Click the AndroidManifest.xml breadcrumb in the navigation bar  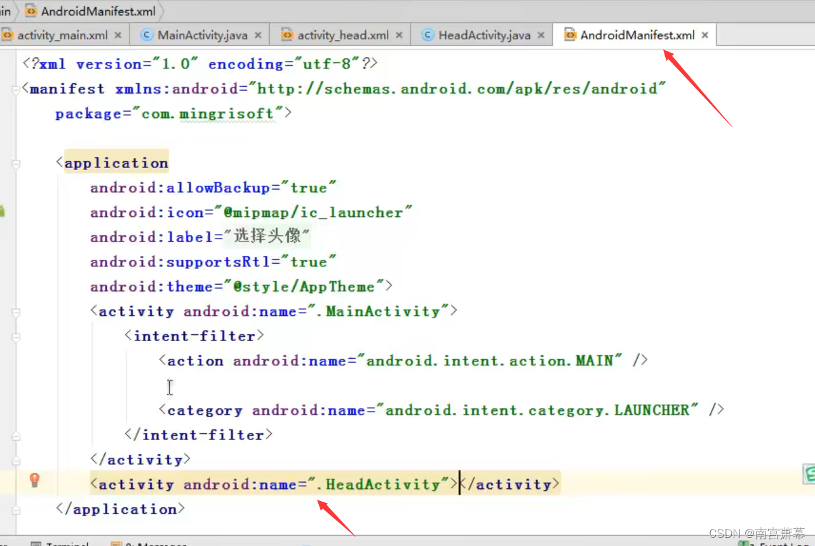pyautogui.click(x=98, y=11)
